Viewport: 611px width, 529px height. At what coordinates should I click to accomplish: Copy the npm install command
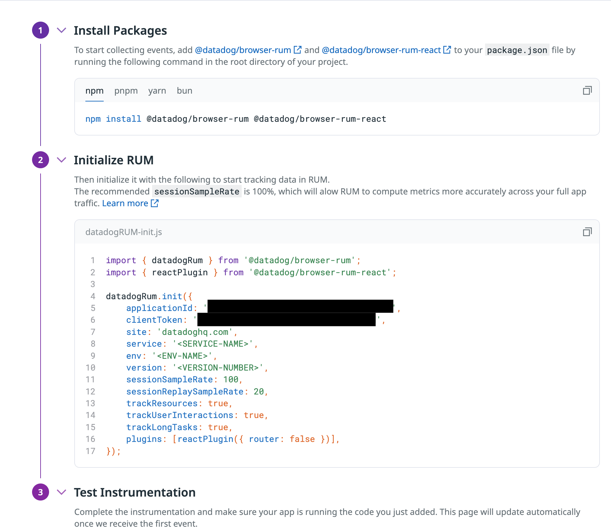click(x=587, y=91)
